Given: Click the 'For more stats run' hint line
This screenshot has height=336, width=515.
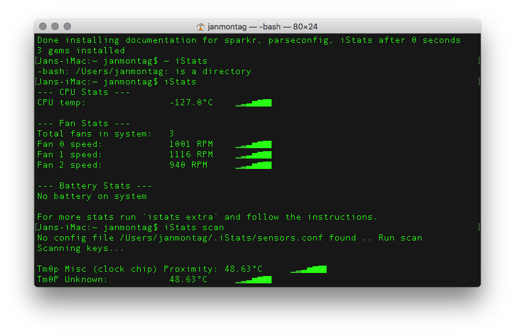Looking at the screenshot, I should (x=207, y=217).
